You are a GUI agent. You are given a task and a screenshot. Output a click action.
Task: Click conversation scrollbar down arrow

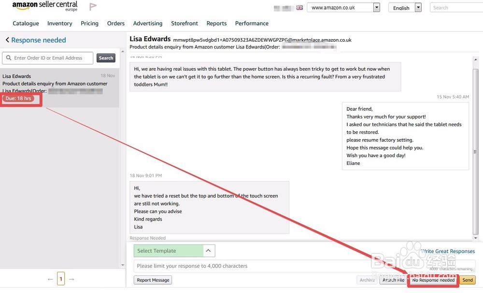pos(476,238)
